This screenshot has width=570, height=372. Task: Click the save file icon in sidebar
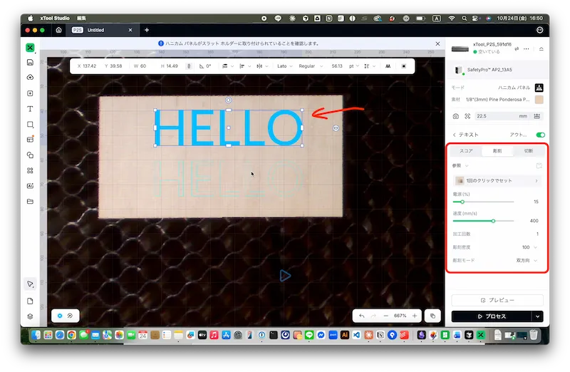coord(30,63)
